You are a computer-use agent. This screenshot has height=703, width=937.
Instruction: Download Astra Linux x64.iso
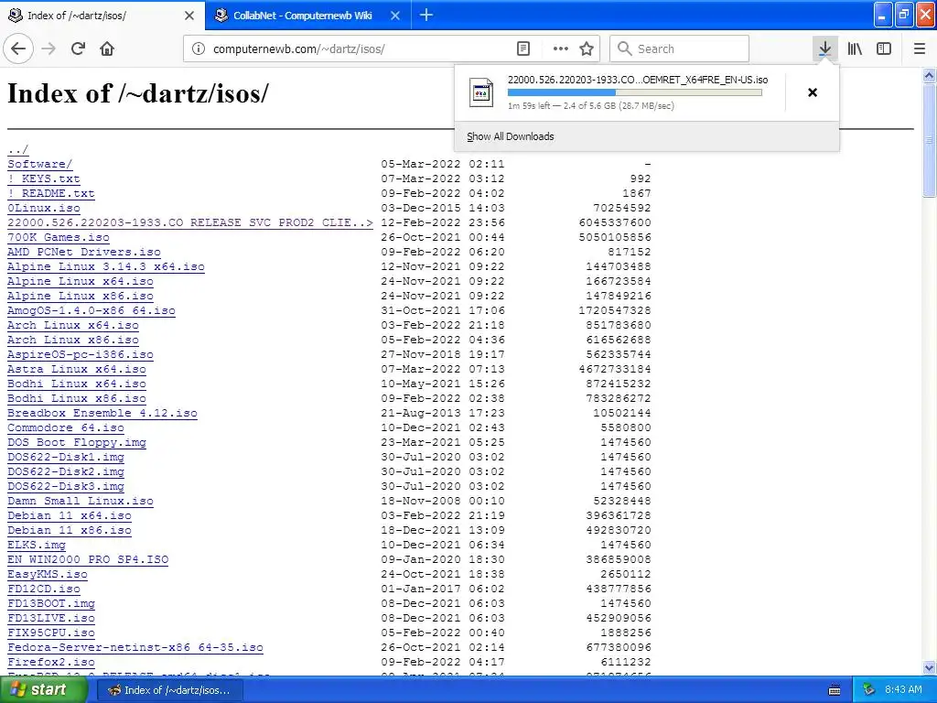(x=77, y=369)
